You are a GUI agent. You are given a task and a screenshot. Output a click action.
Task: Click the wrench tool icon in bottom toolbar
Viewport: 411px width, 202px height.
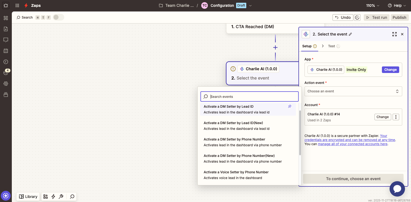pos(61,197)
